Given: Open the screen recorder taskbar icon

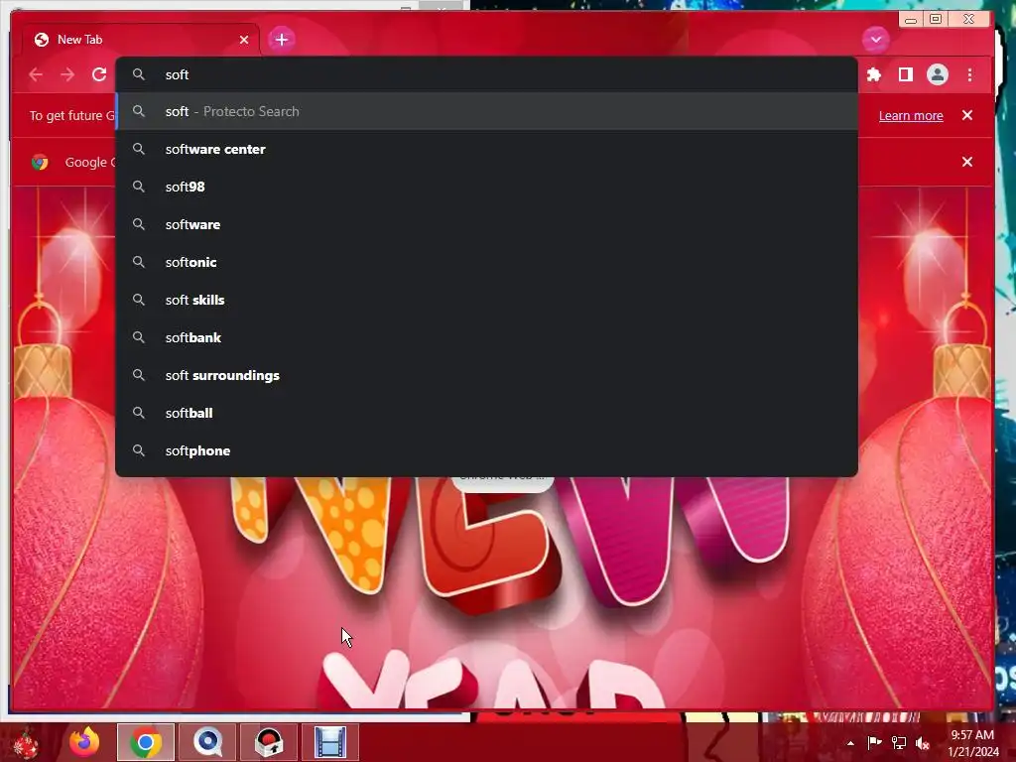Looking at the screenshot, I should pyautogui.click(x=269, y=742).
